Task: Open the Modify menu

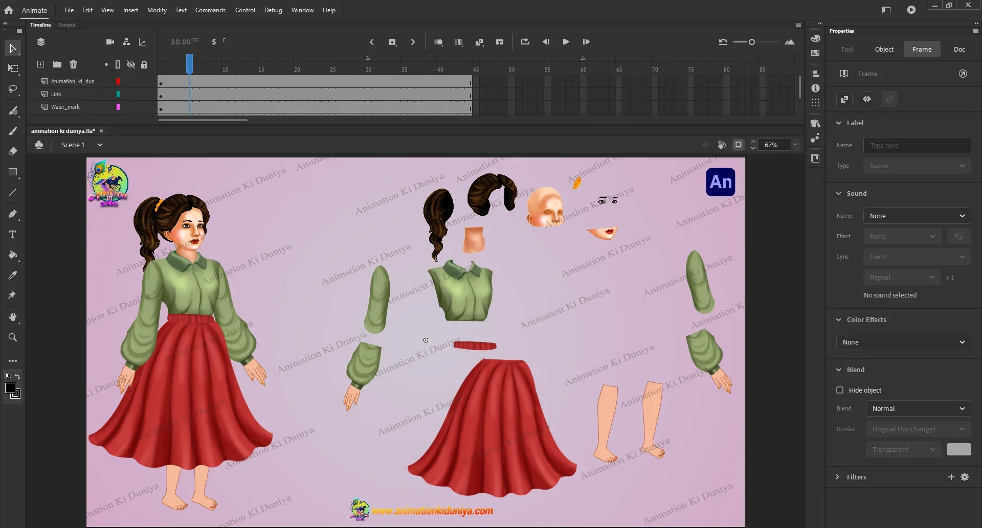Action: coord(157,10)
